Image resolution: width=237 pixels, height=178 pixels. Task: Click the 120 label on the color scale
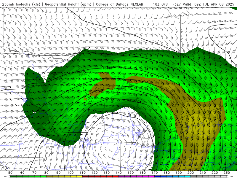[x=95, y=173]
